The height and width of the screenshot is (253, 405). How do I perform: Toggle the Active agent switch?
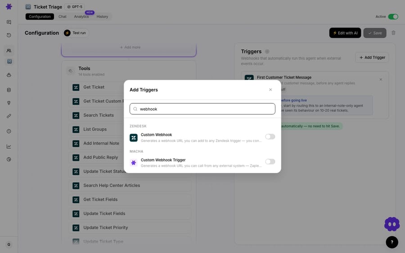[393, 17]
